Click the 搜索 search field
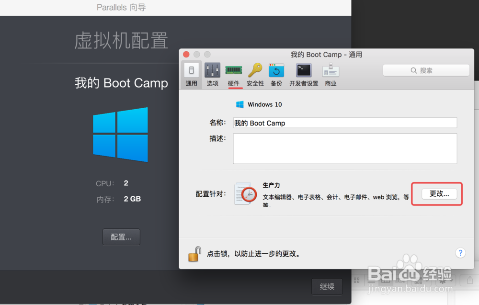This screenshot has width=479, height=305. coord(426,70)
